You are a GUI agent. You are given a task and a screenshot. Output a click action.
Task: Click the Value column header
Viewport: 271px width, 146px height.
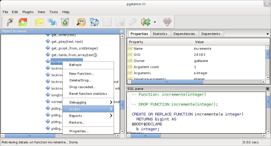click(x=231, y=42)
